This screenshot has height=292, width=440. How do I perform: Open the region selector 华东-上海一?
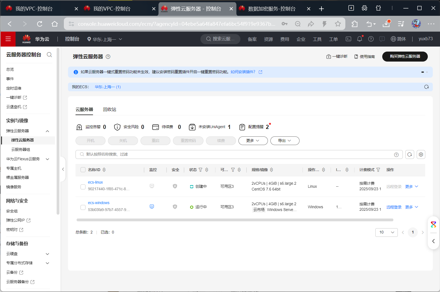105,39
